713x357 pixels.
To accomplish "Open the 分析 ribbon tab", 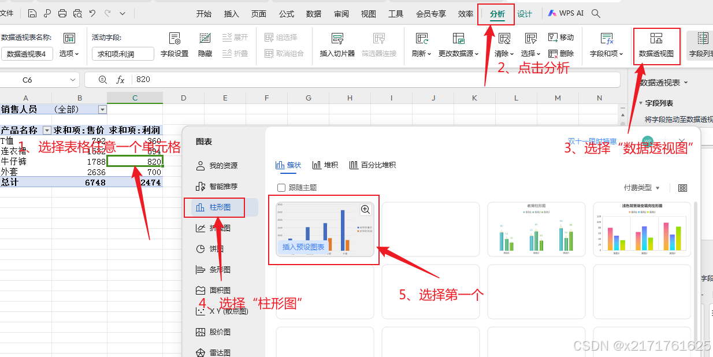I will (497, 14).
